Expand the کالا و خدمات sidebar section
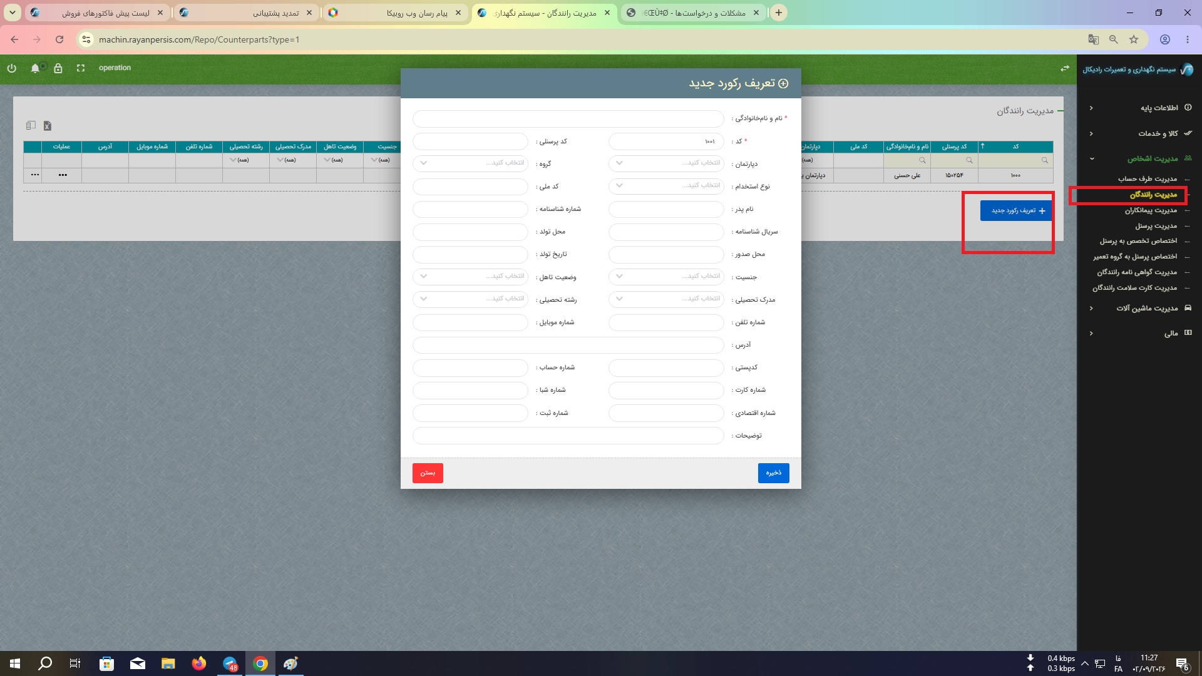The width and height of the screenshot is (1202, 676). [x=1139, y=133]
